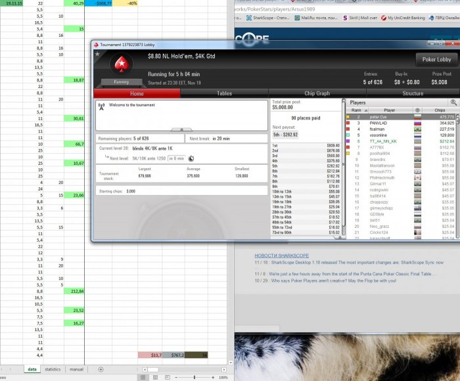Viewport: 460px width, 381px height.
Task: Open the Chip Graph tab
Action: tap(317, 93)
